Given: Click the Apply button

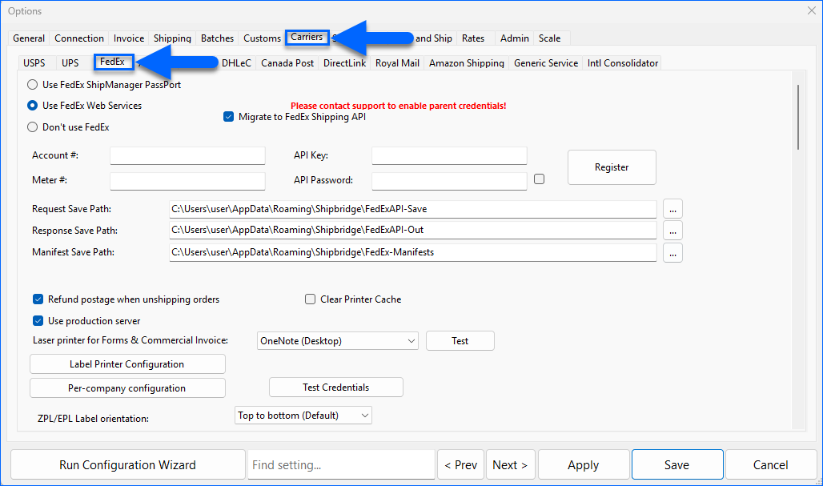Looking at the screenshot, I should (583, 464).
